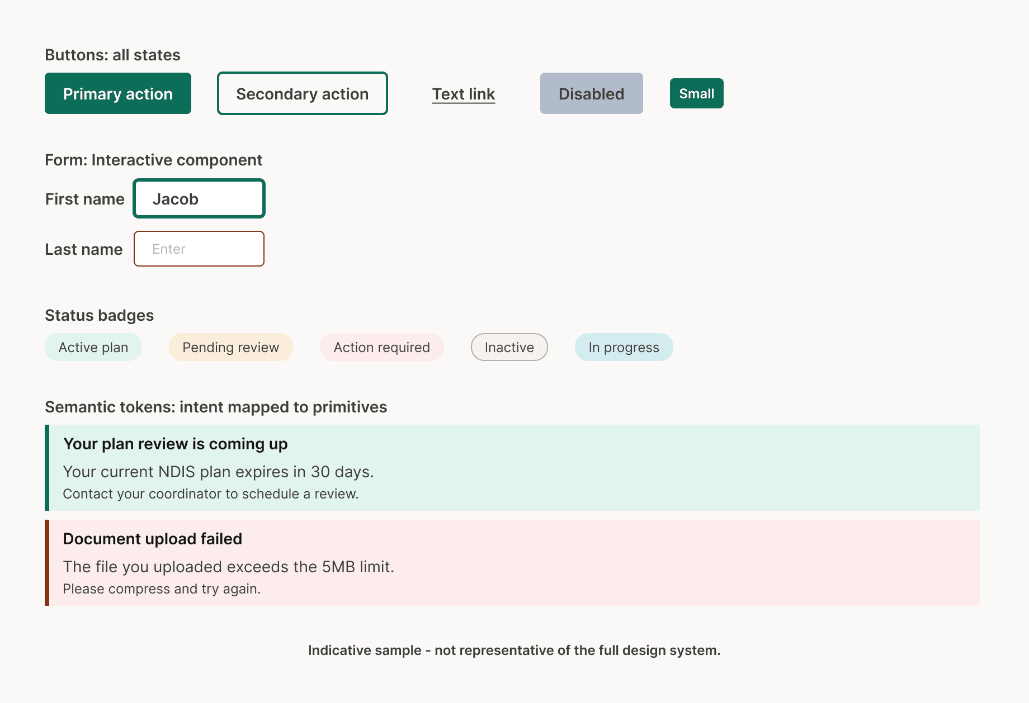Follow the Text link

(x=464, y=94)
